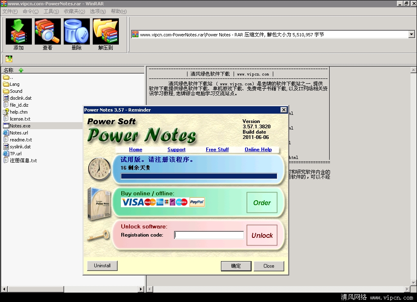Select Notes.url shortcut file

click(x=16, y=132)
